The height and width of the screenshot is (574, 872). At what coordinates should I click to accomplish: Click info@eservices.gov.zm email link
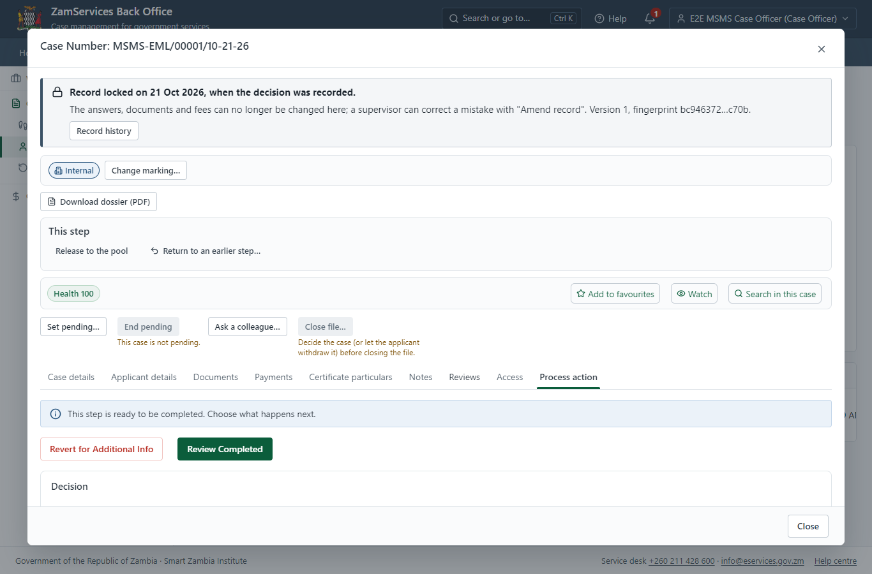point(762,561)
